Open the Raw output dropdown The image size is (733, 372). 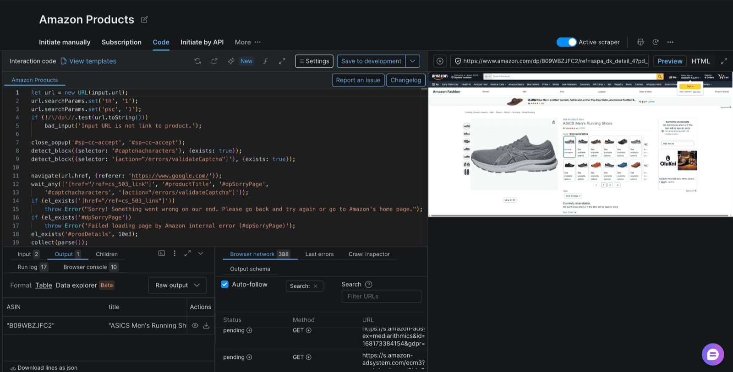(178, 285)
